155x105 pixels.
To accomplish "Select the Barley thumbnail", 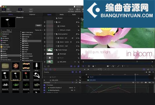I will point(37,66).
